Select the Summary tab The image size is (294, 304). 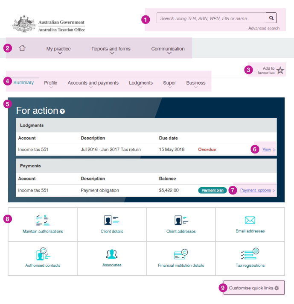[x=23, y=83]
